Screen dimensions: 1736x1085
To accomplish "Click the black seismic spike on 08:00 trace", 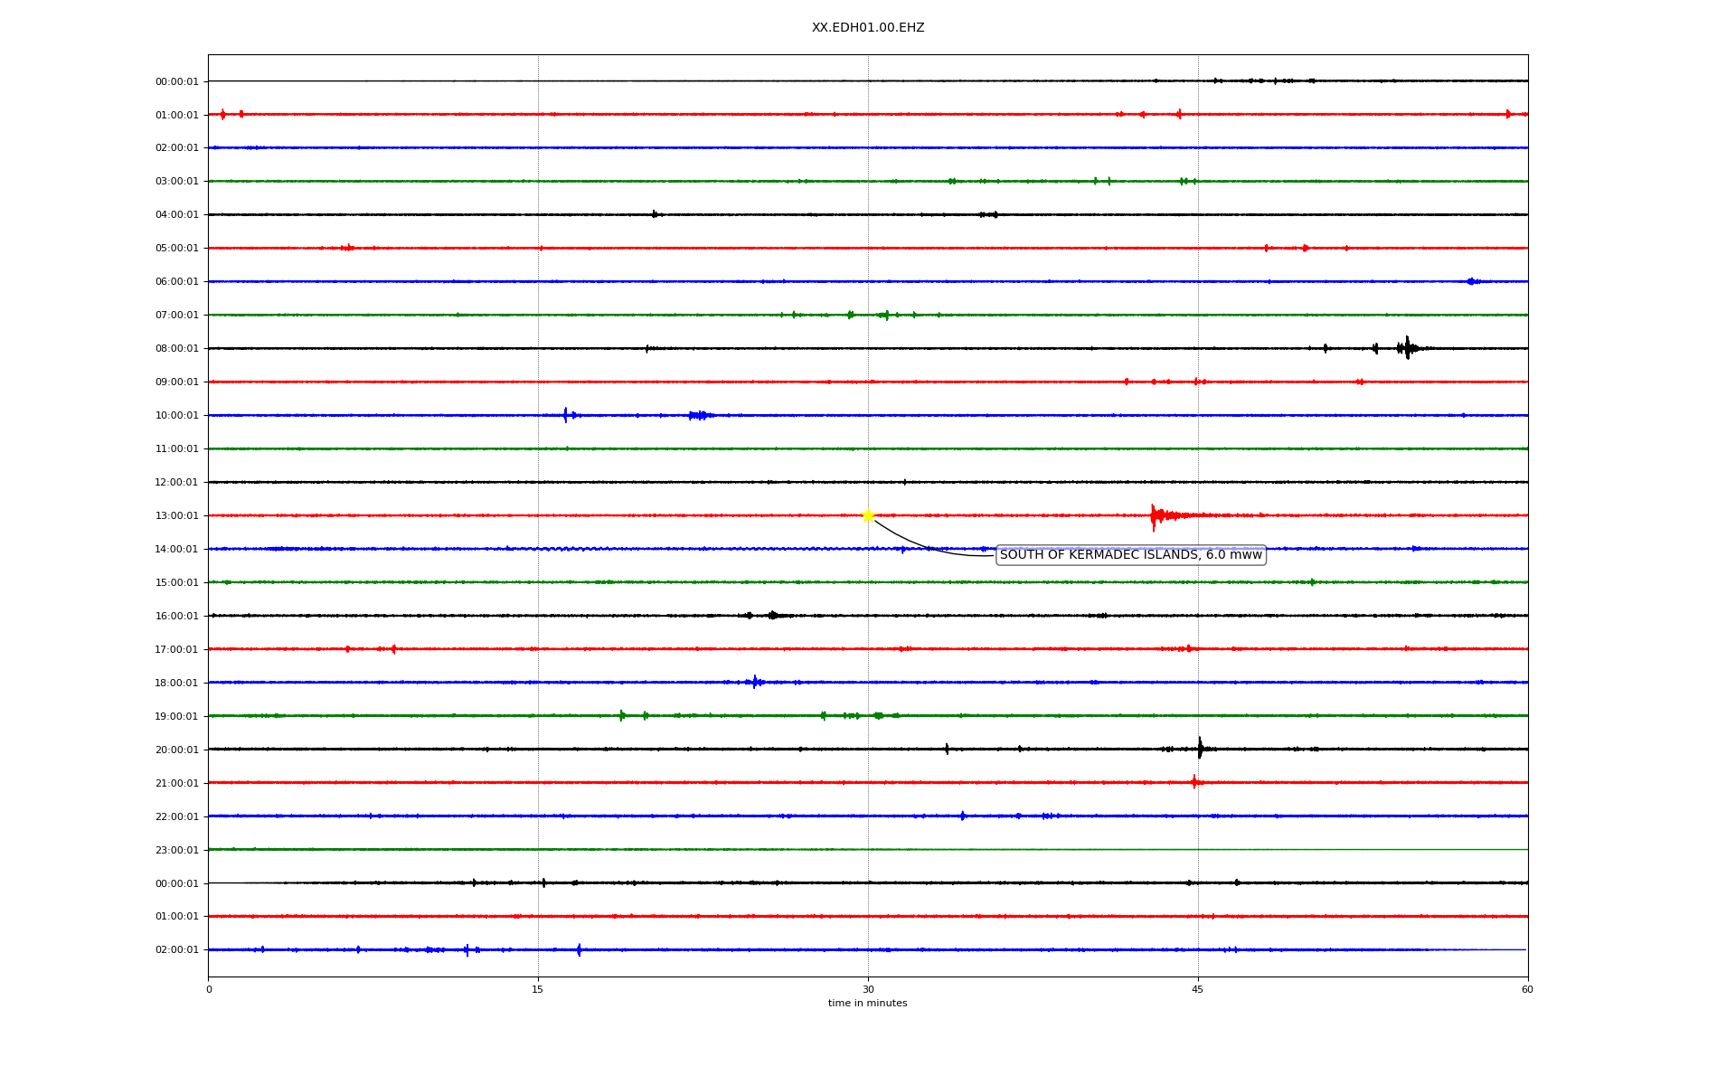I will click(1407, 348).
